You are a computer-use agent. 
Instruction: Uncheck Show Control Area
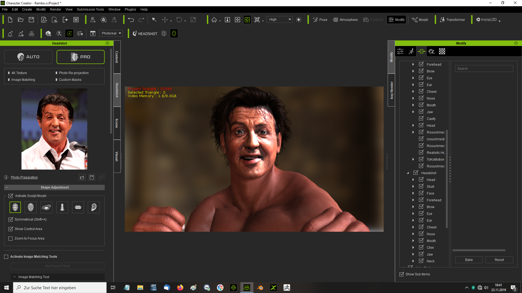[x=11, y=229]
